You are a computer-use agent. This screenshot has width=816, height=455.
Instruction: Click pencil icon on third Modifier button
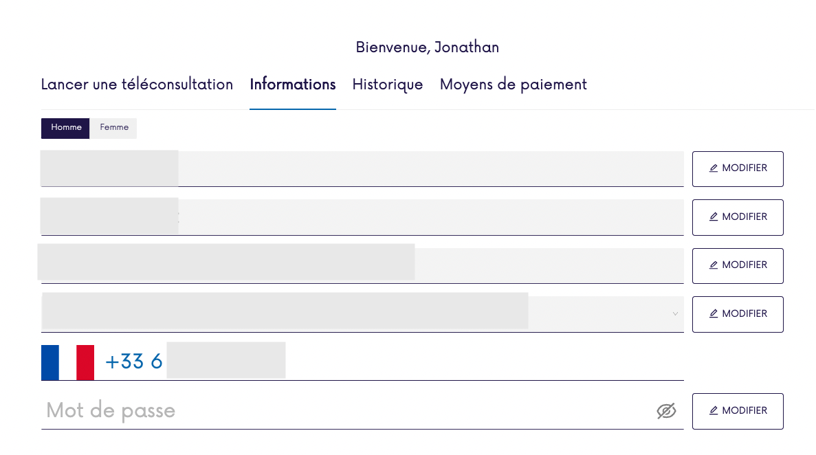[714, 265]
